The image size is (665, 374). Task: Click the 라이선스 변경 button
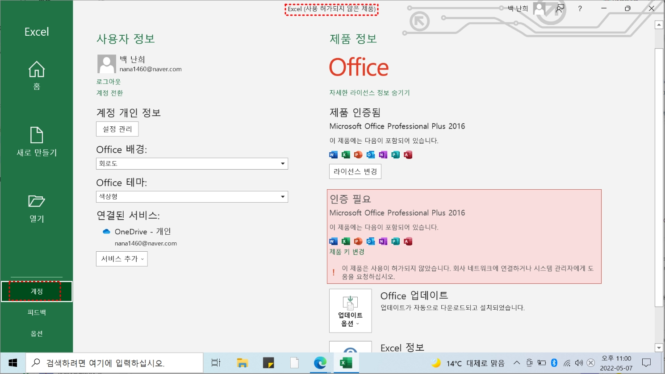point(355,171)
